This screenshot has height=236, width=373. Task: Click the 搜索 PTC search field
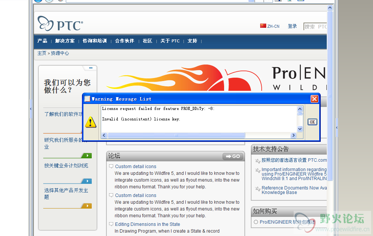click(315, 26)
